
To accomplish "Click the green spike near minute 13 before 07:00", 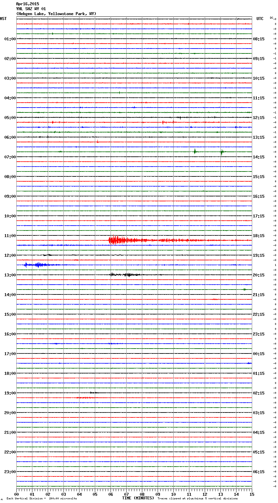I will point(222,152).
